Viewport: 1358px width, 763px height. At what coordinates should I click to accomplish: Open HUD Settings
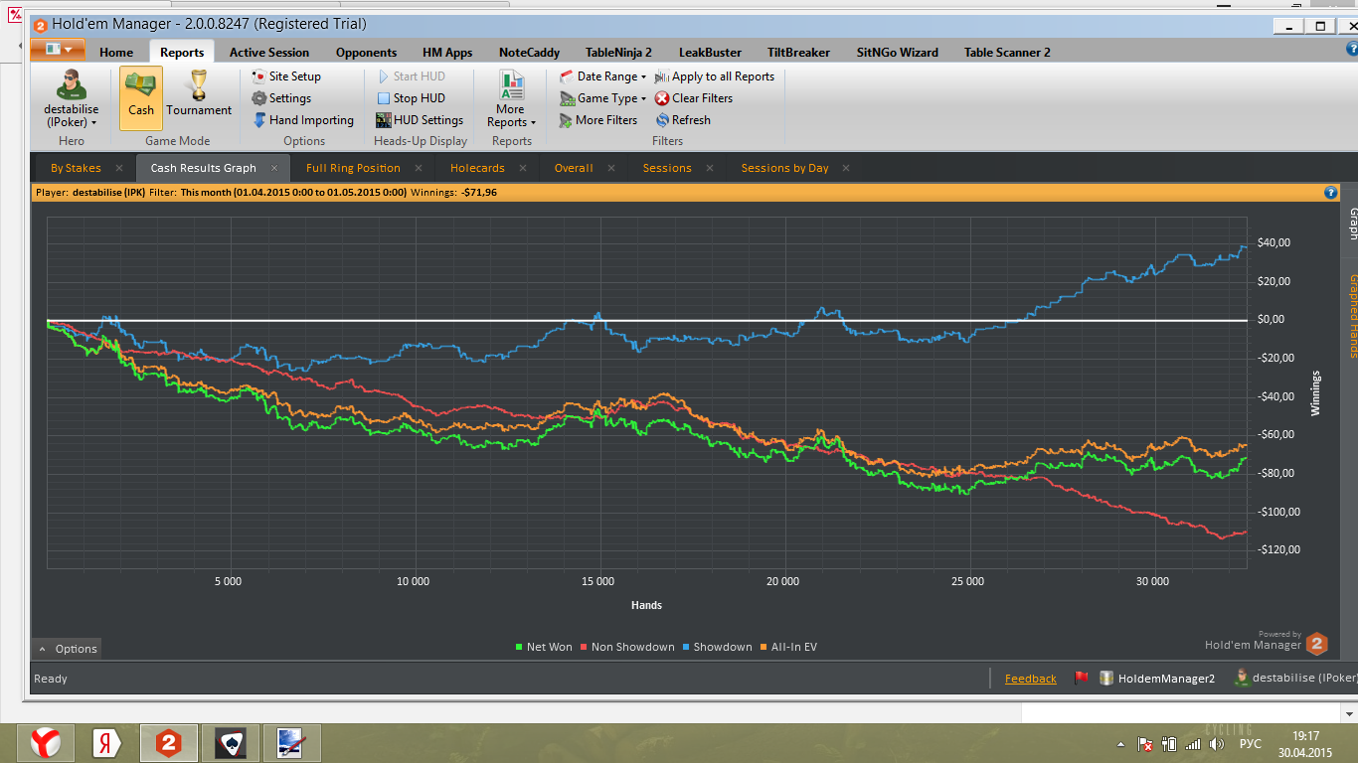coord(420,120)
